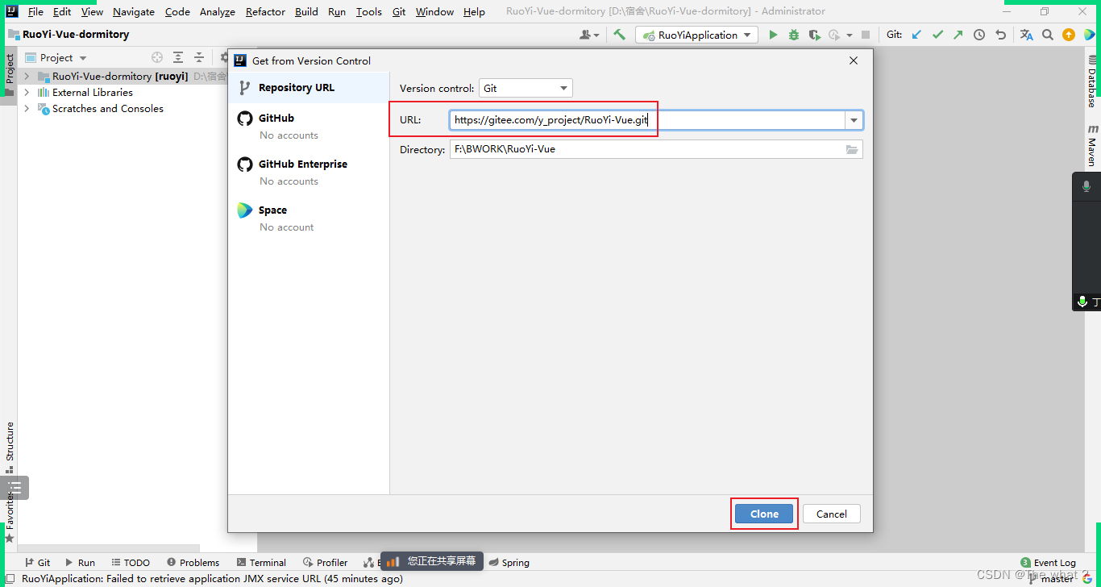Image resolution: width=1101 pixels, height=587 pixels.
Task: Show Git history clock icon
Action: (979, 35)
